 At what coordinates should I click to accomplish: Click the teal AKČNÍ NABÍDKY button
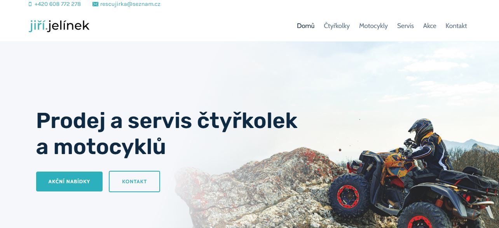click(69, 181)
